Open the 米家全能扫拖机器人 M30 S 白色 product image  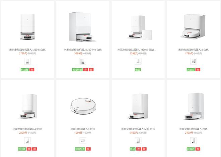[27, 27]
